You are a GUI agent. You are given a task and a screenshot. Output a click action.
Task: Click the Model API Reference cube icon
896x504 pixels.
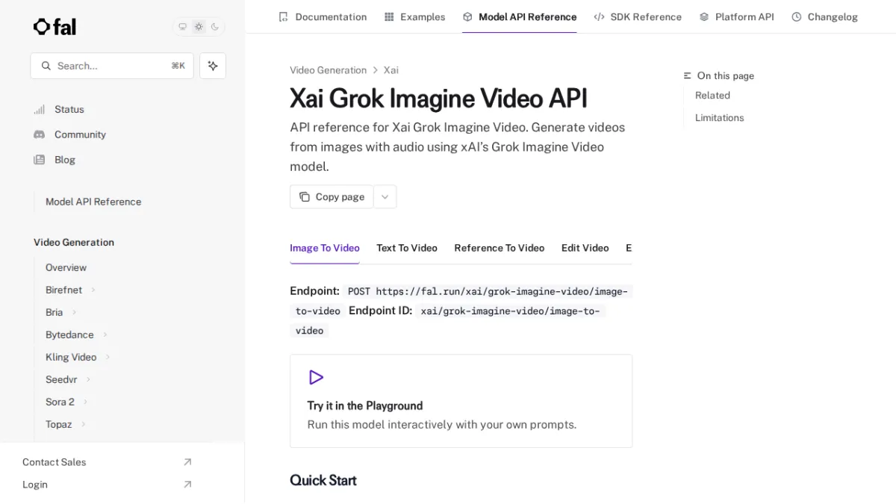coord(467,16)
